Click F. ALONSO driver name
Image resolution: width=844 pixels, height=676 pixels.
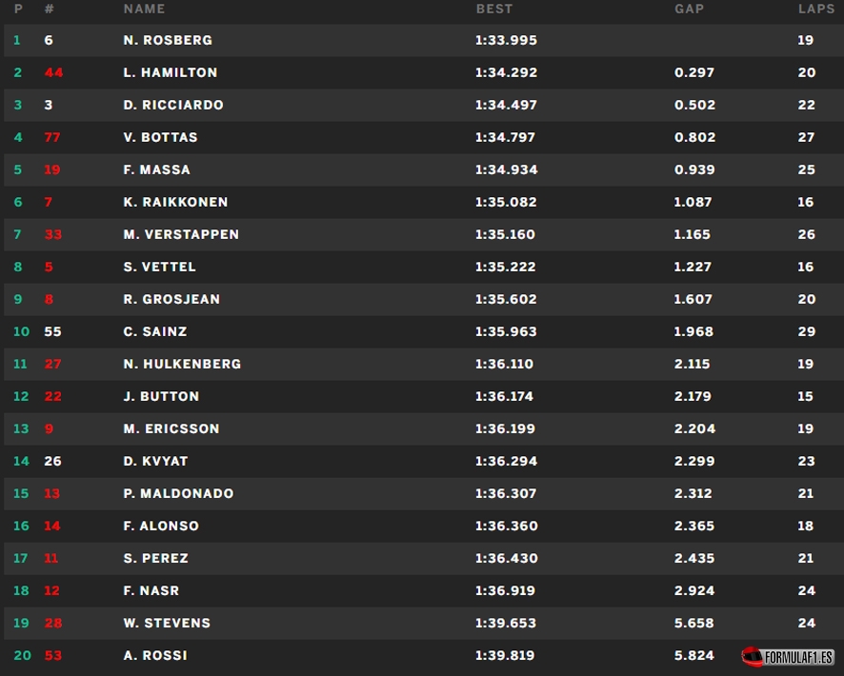(161, 526)
